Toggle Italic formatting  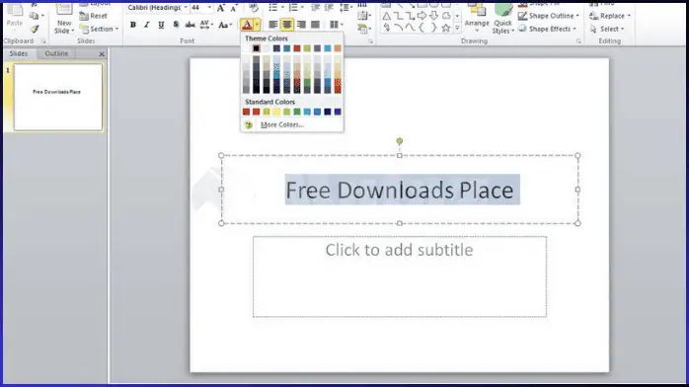pos(147,25)
